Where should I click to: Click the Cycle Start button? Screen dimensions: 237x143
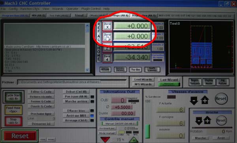[13, 97]
